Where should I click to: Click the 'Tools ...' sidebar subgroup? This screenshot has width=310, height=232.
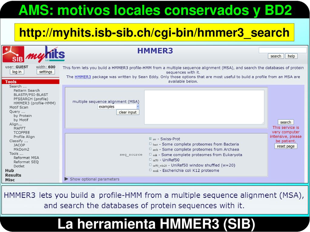[16, 153]
